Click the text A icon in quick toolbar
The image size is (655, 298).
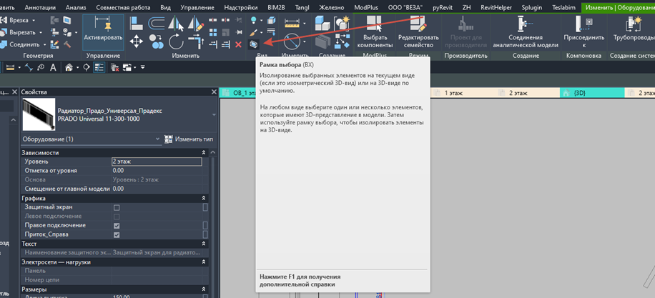53,67
